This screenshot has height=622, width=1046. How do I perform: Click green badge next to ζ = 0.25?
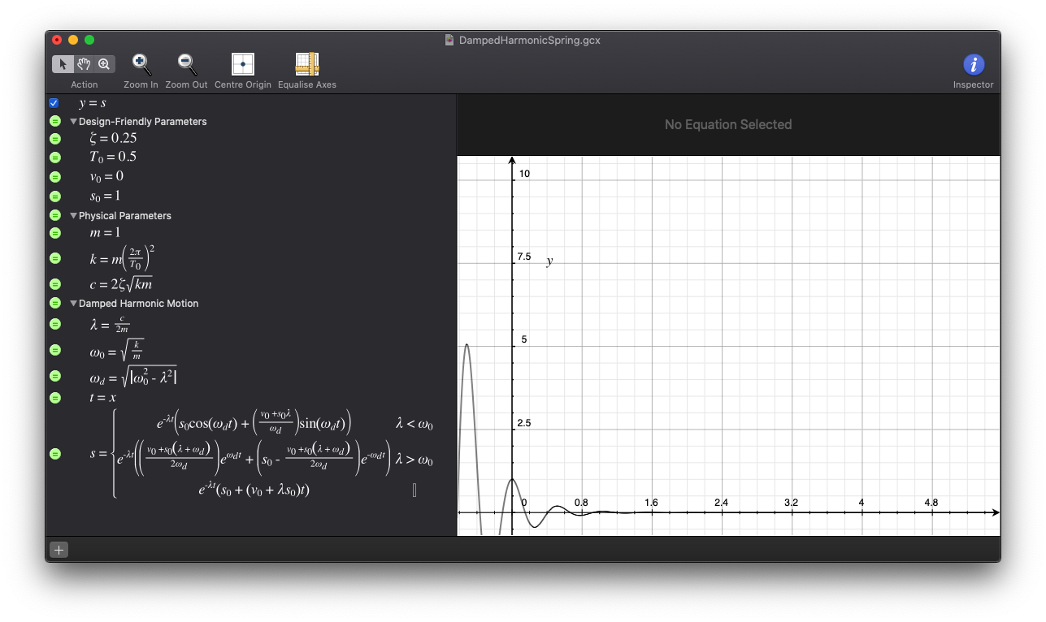pos(55,139)
